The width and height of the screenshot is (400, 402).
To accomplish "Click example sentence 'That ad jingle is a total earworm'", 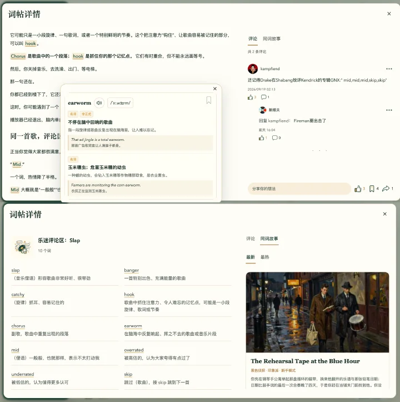I will [98, 140].
